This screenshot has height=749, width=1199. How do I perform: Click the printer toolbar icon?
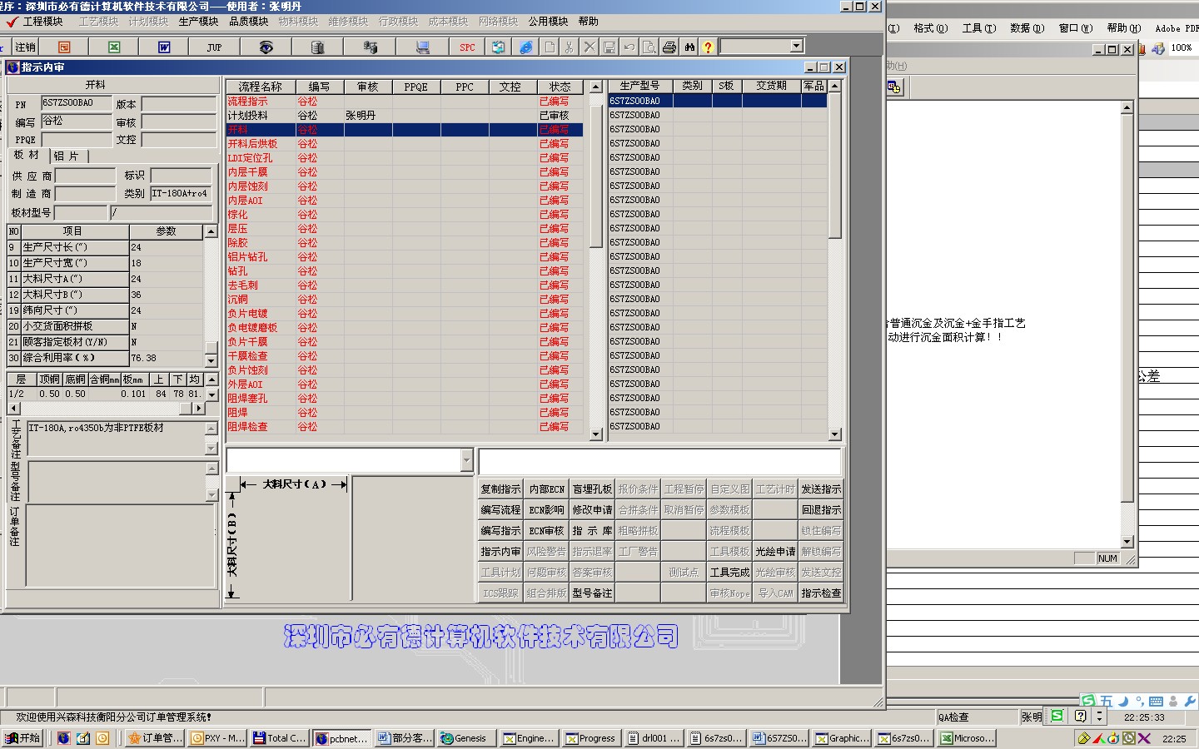[669, 47]
